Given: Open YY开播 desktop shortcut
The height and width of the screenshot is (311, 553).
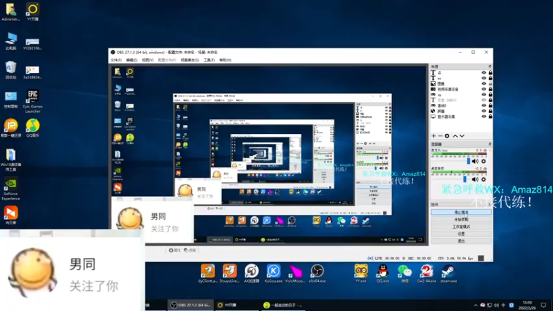Looking at the screenshot, I should [32, 12].
